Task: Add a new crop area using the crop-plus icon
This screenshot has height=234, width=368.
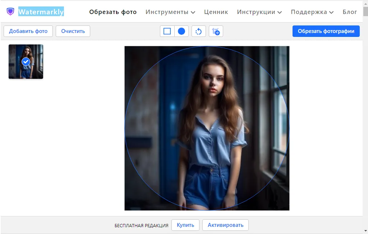Action: point(216,31)
